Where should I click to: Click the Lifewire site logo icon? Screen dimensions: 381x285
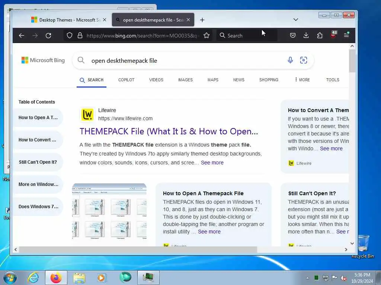pos(87,114)
